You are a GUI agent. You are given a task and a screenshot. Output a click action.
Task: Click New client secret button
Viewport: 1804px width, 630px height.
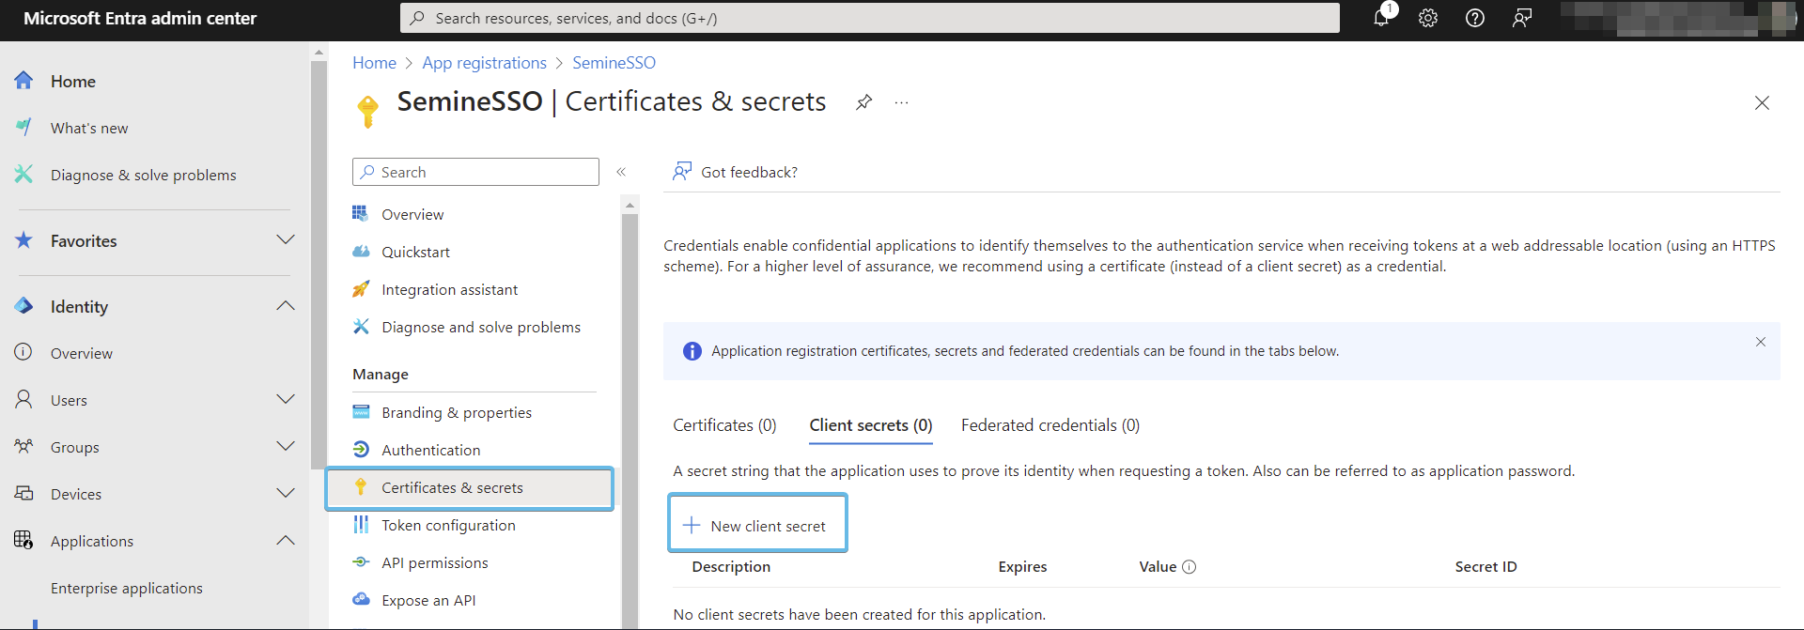coord(757,526)
